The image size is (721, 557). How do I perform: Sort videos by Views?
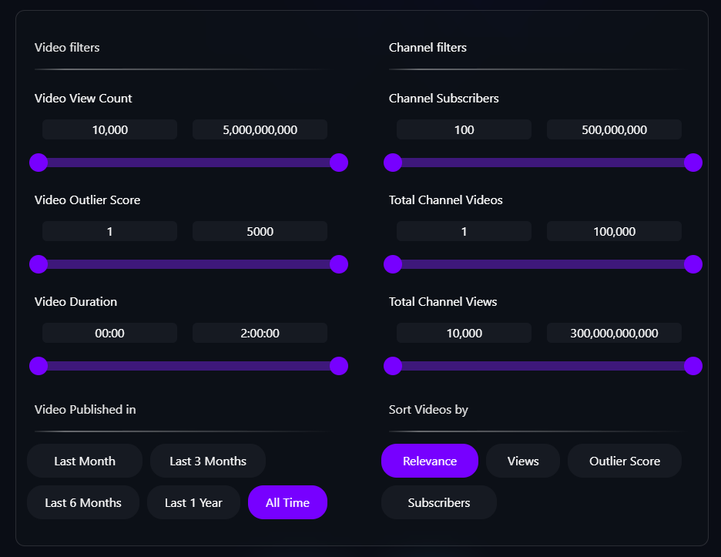(x=523, y=461)
